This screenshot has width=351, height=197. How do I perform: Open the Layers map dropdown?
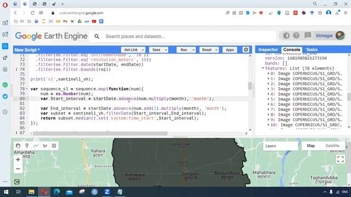click(280, 146)
